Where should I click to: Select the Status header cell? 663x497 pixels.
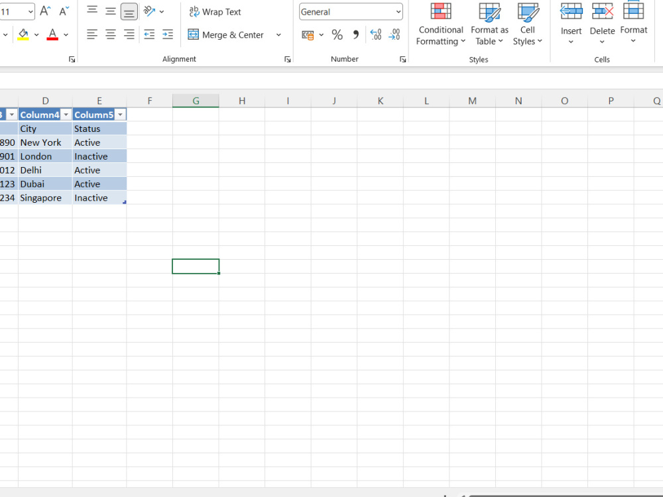(x=99, y=129)
